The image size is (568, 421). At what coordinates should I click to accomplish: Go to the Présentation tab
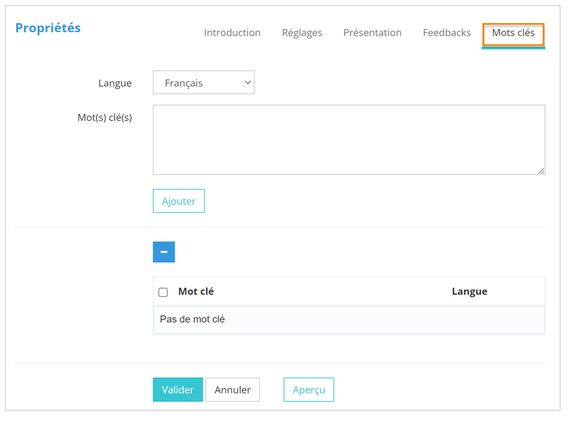[x=372, y=33]
